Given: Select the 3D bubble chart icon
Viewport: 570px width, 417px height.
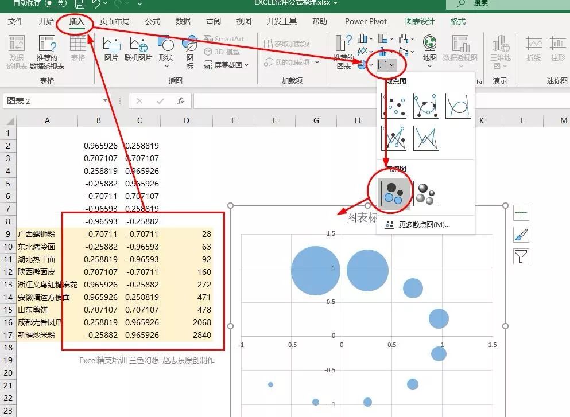Looking at the screenshot, I should click(425, 194).
